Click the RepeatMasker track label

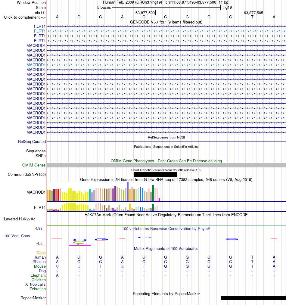pos(33,298)
